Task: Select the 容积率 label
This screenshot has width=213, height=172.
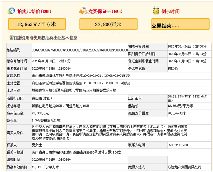Action: pos(12,121)
